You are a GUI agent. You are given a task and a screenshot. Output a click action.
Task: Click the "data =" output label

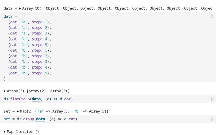point(10,8)
